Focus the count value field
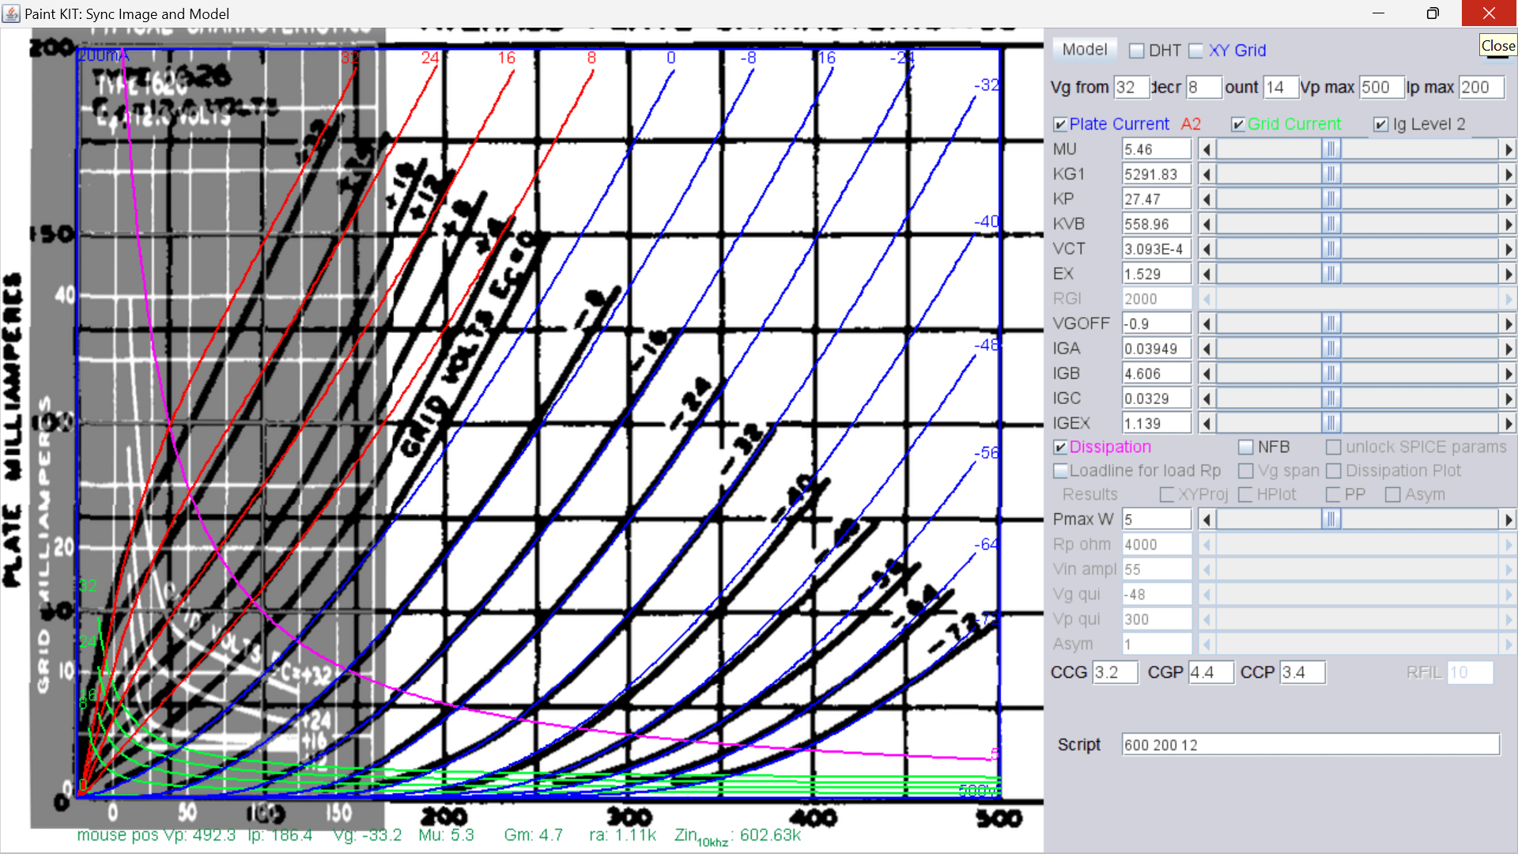The image size is (1518, 854). point(1281,88)
